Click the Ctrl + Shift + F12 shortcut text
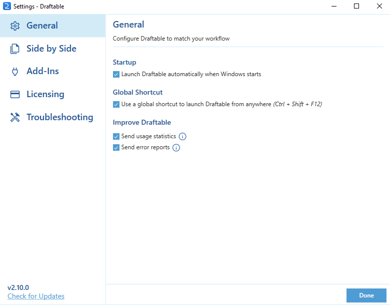This screenshot has height=305, width=390. click(297, 104)
